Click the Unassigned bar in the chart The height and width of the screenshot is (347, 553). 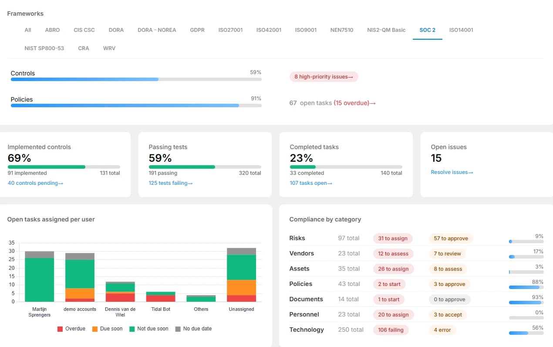click(241, 275)
